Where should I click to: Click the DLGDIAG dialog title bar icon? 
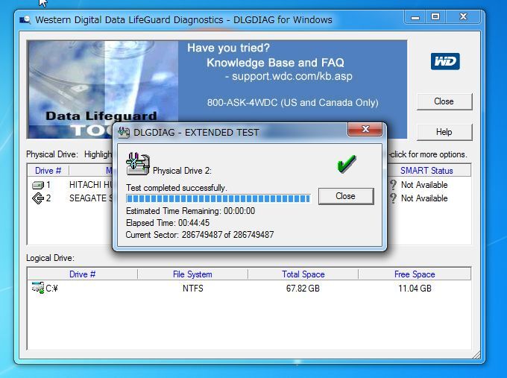point(124,133)
